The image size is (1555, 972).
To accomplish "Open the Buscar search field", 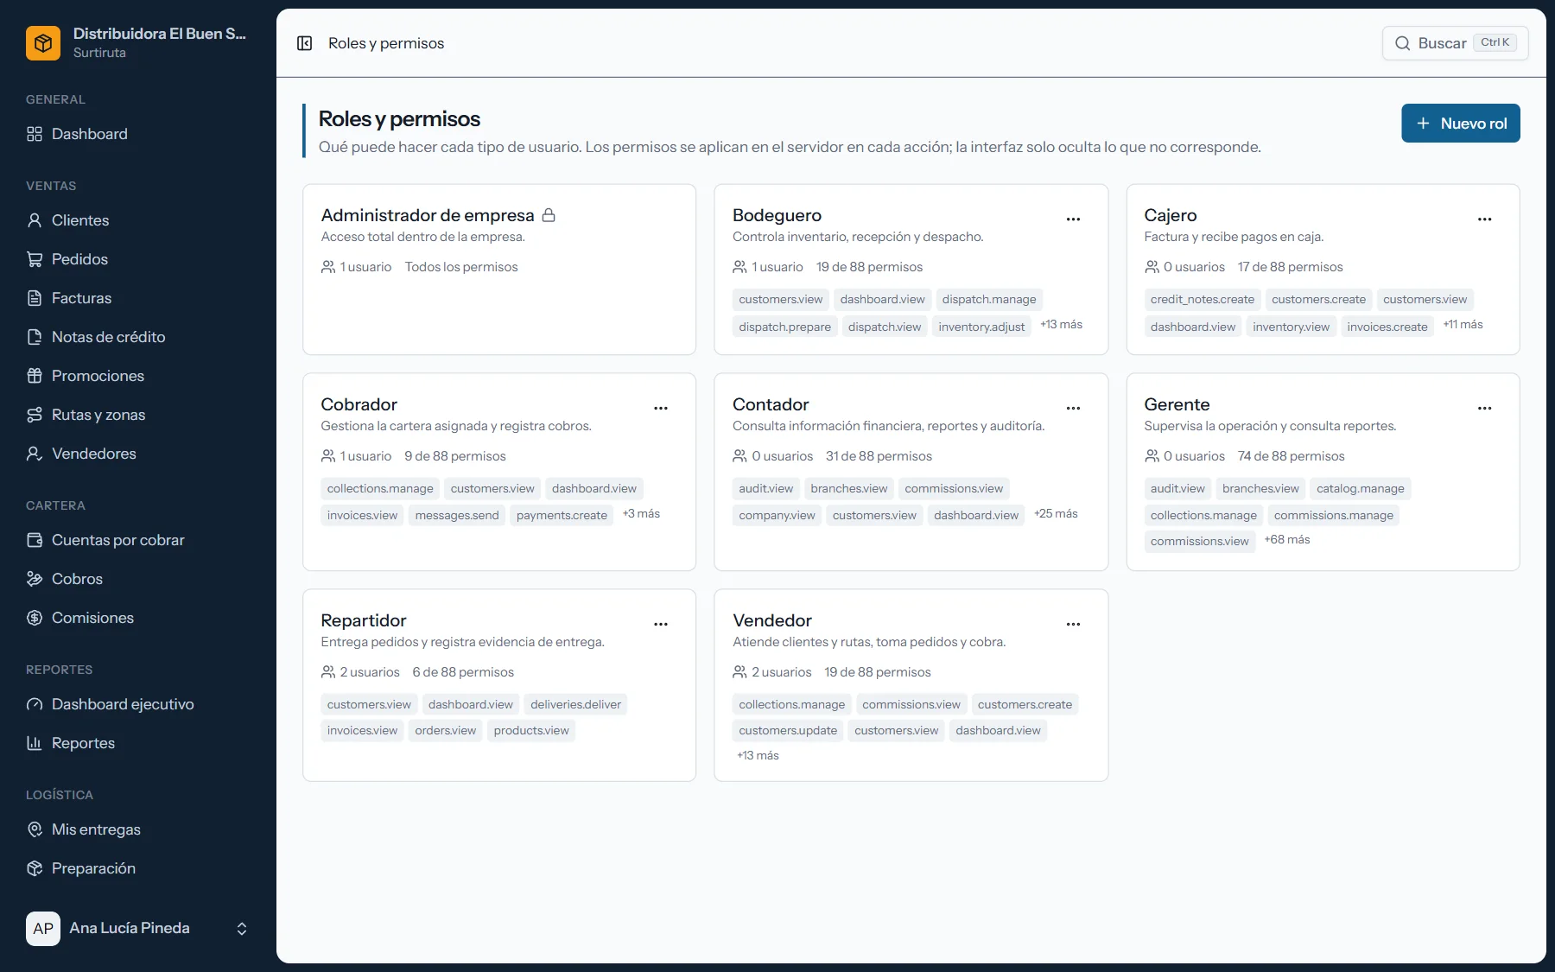I will pyautogui.click(x=1455, y=43).
